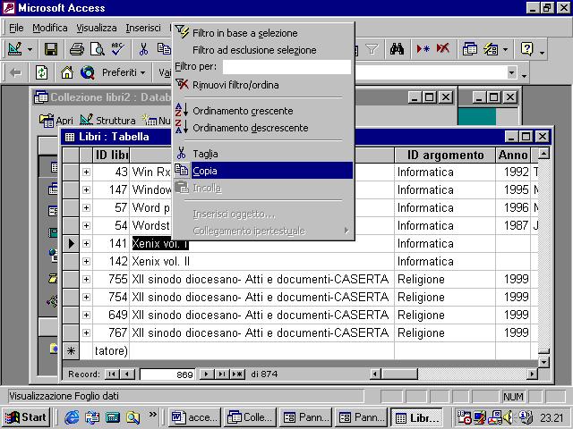
Task: Open the View button dropdown arrow
Action: [x=30, y=49]
